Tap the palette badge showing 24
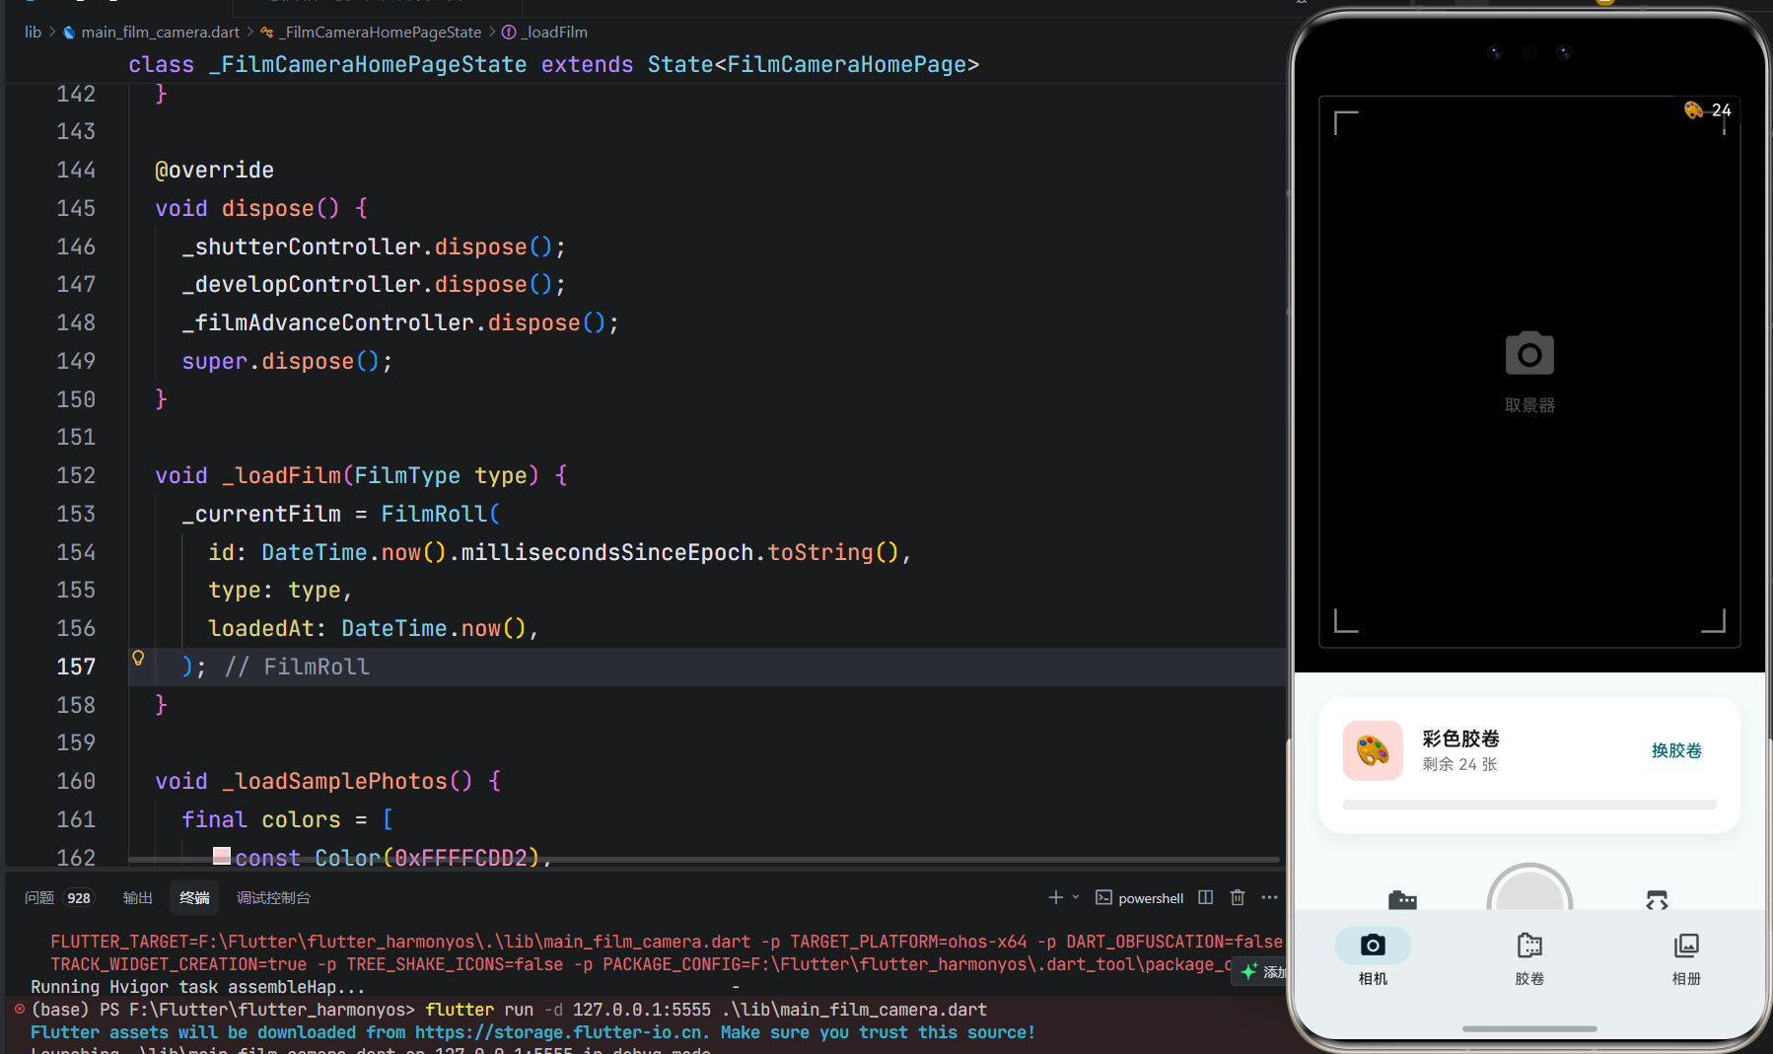The width and height of the screenshot is (1773, 1054). click(x=1708, y=109)
